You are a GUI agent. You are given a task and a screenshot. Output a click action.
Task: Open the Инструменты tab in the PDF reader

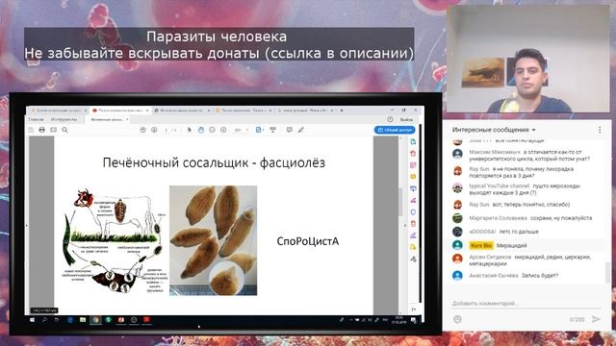coord(64,119)
